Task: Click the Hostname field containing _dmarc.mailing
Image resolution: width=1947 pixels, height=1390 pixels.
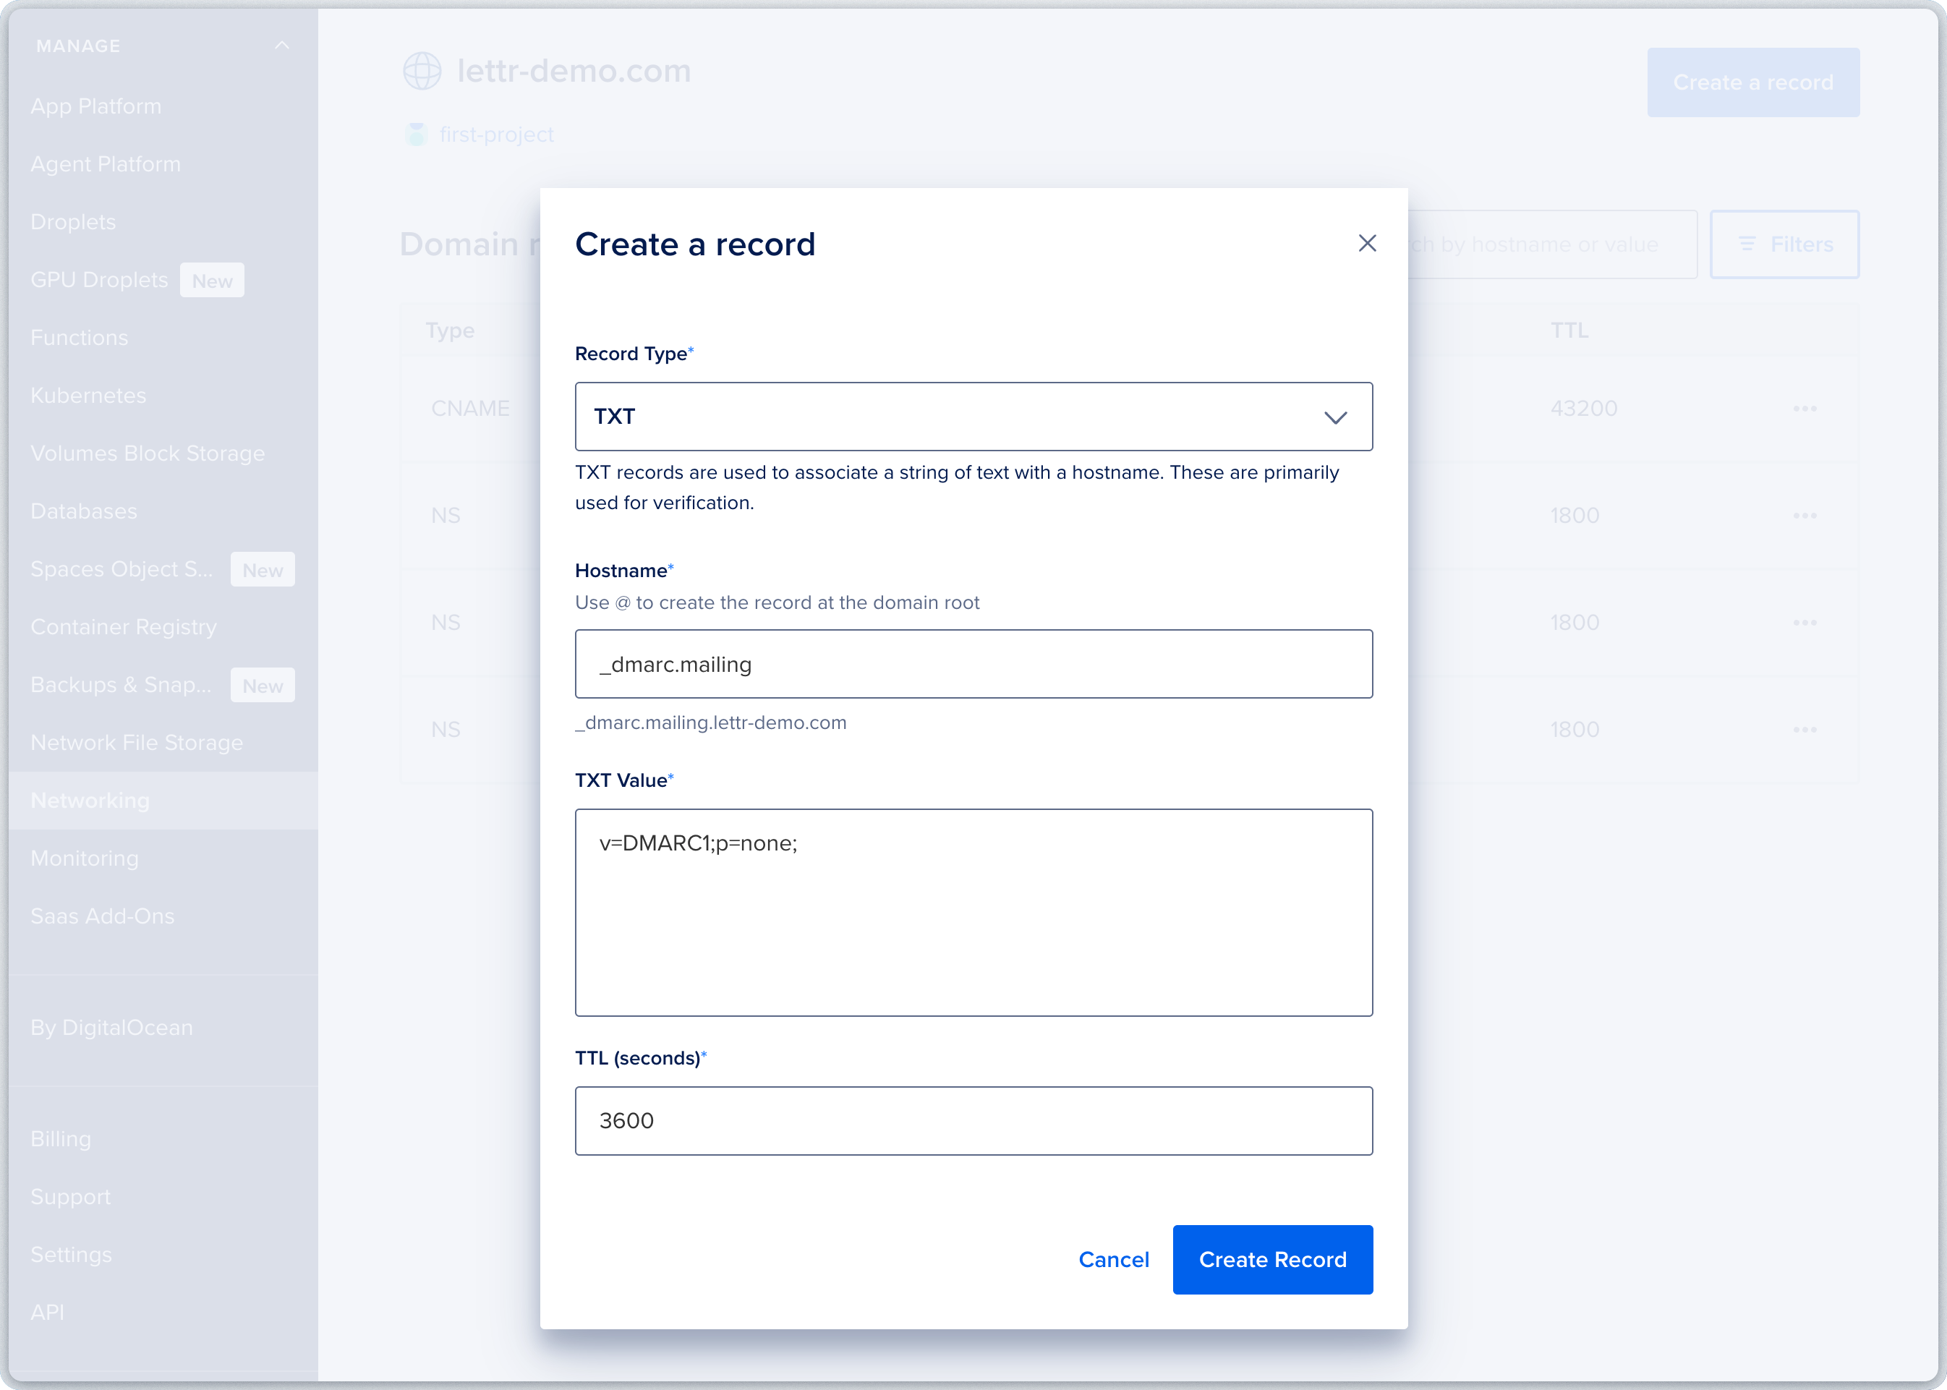Action: [x=973, y=663]
